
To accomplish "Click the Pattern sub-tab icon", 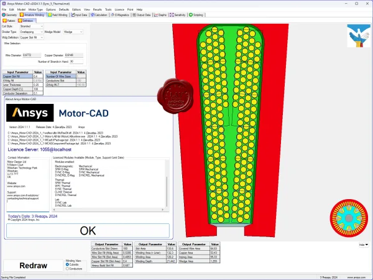I will (x=5, y=21).
